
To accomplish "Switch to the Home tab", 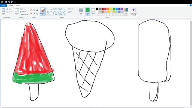I will click(x=11, y=5).
